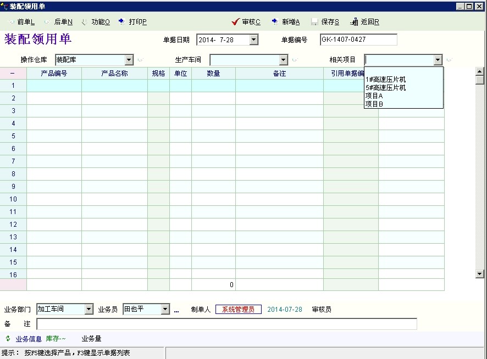This screenshot has width=487, height=359.
Task: Click the green 业务信息 refresh icon
Action: pos(8,339)
